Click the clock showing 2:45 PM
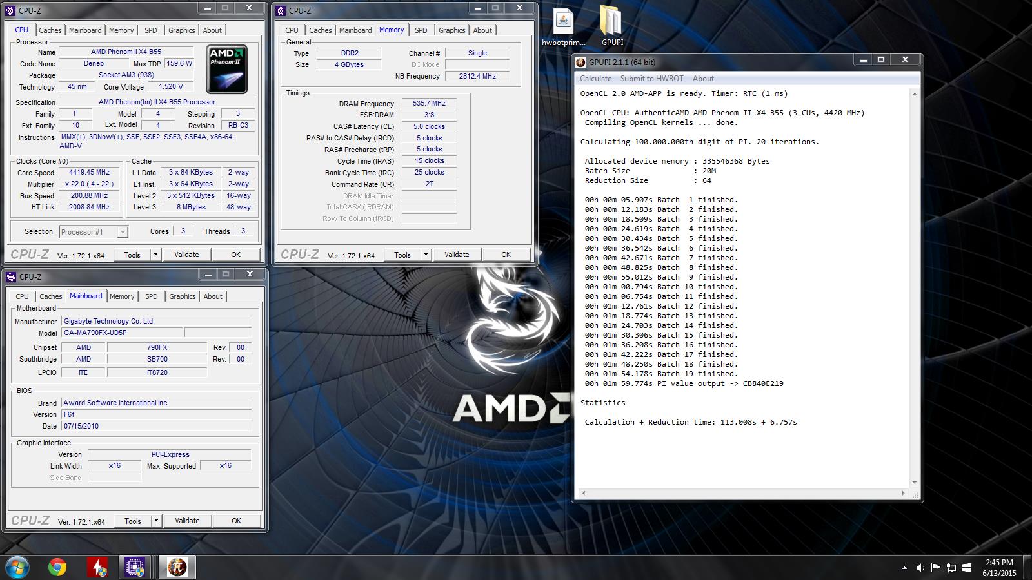 pos(999,563)
